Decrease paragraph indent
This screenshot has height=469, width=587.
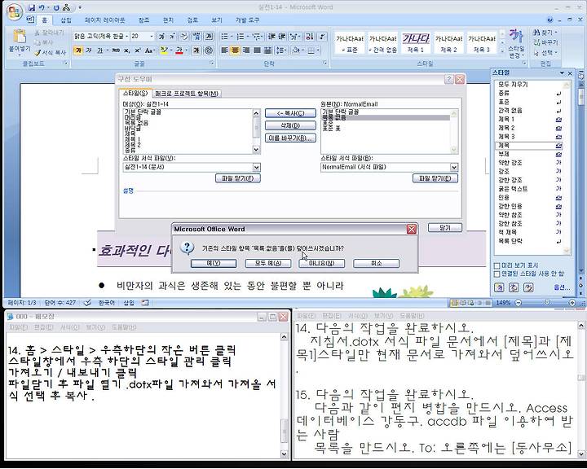tap(271, 37)
